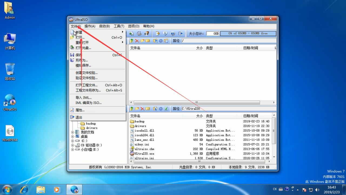Expand the 重新打开 submenu
The image size is (346, 195).
(x=97, y=43)
